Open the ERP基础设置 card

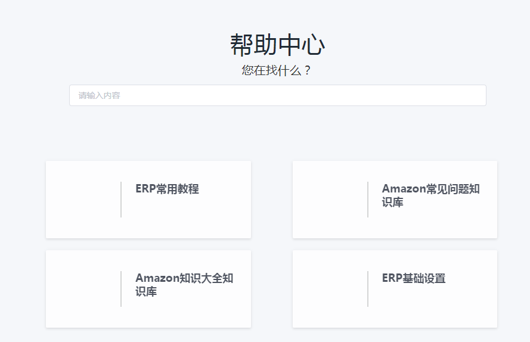tap(395, 289)
